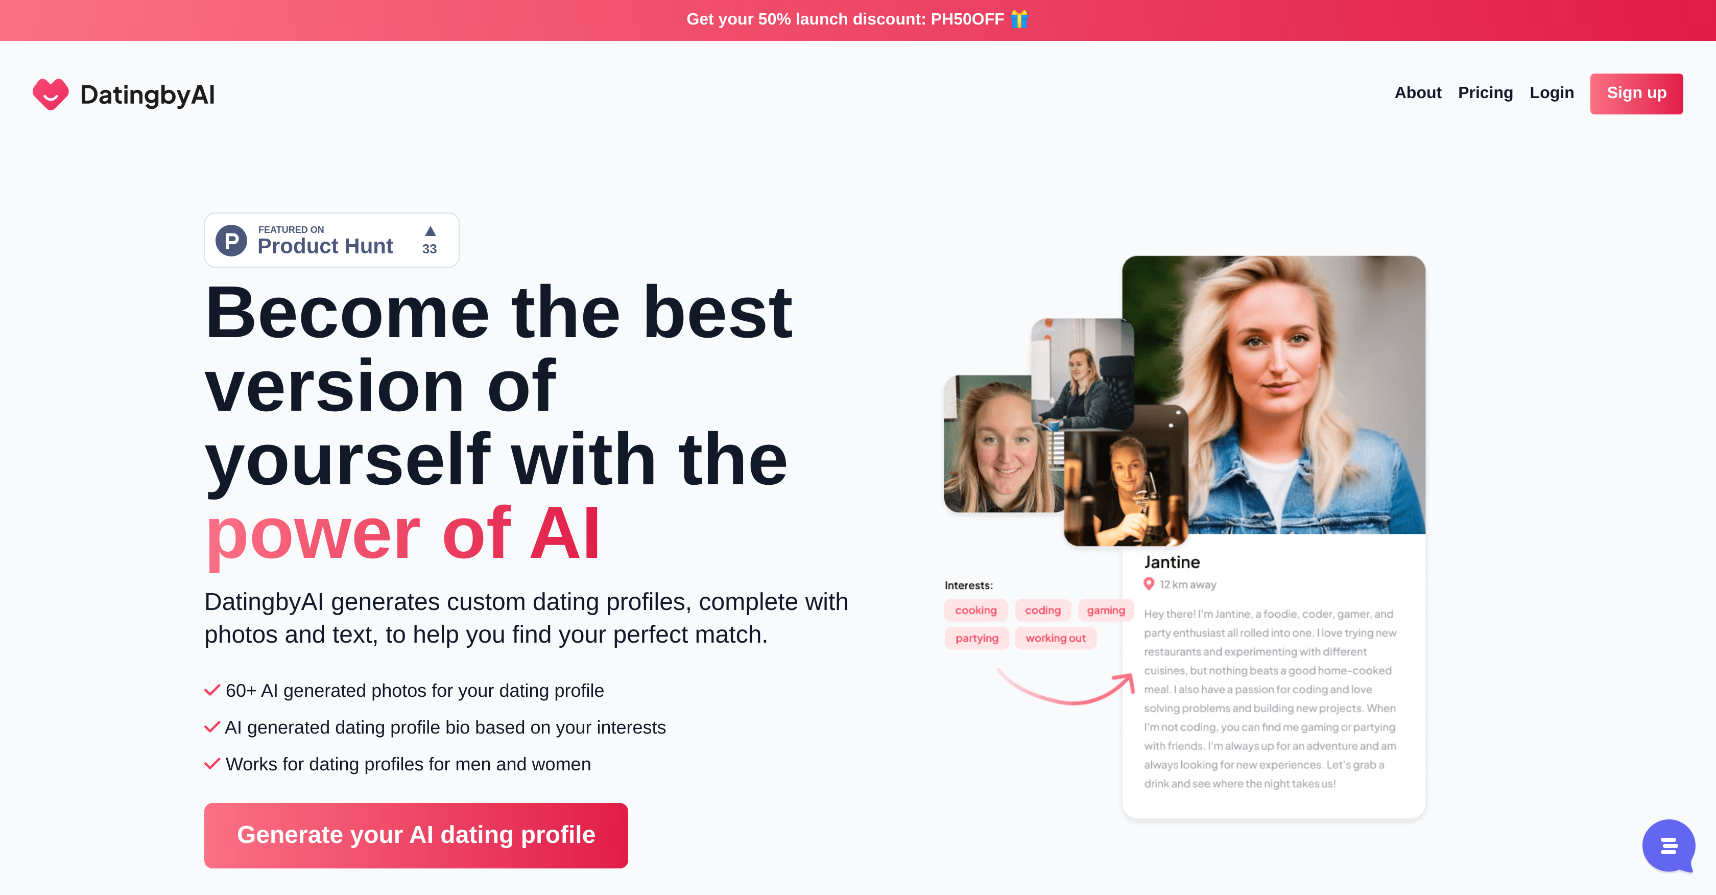1716x895 pixels.
Task: Toggle the coding interest tag on profile
Action: (1041, 610)
